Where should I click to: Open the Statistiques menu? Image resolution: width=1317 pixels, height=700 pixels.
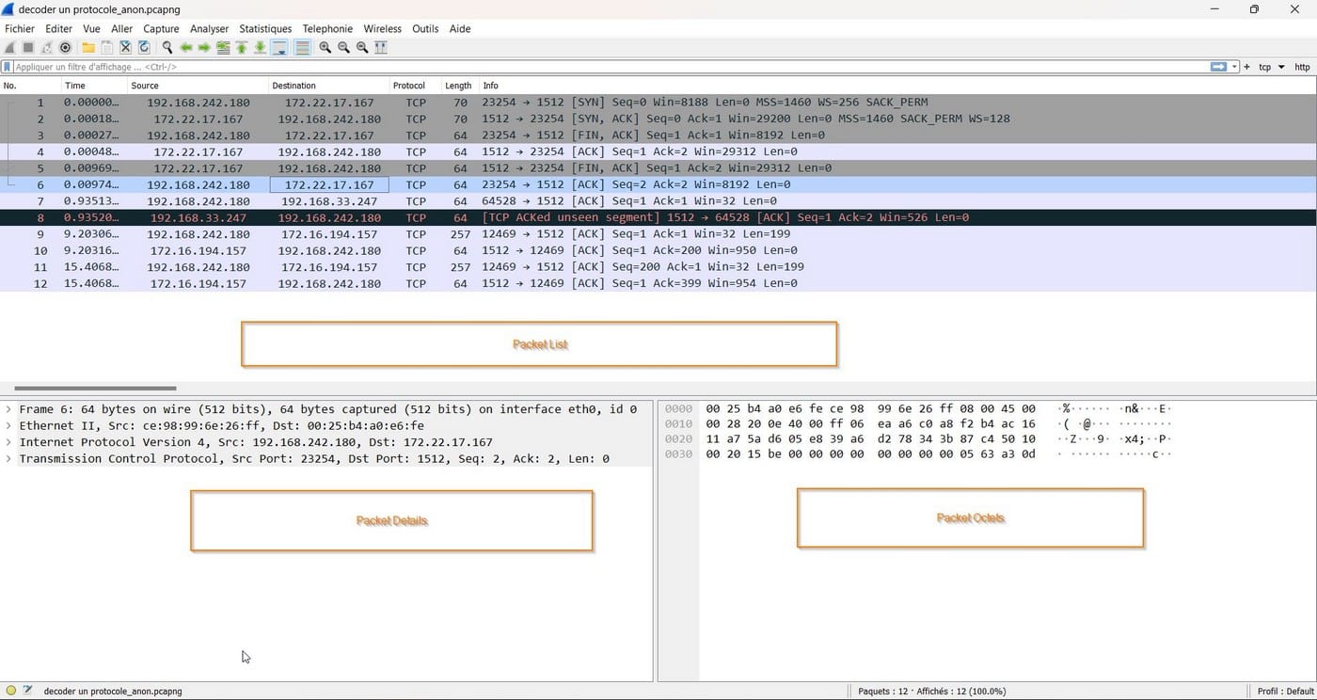[265, 29]
